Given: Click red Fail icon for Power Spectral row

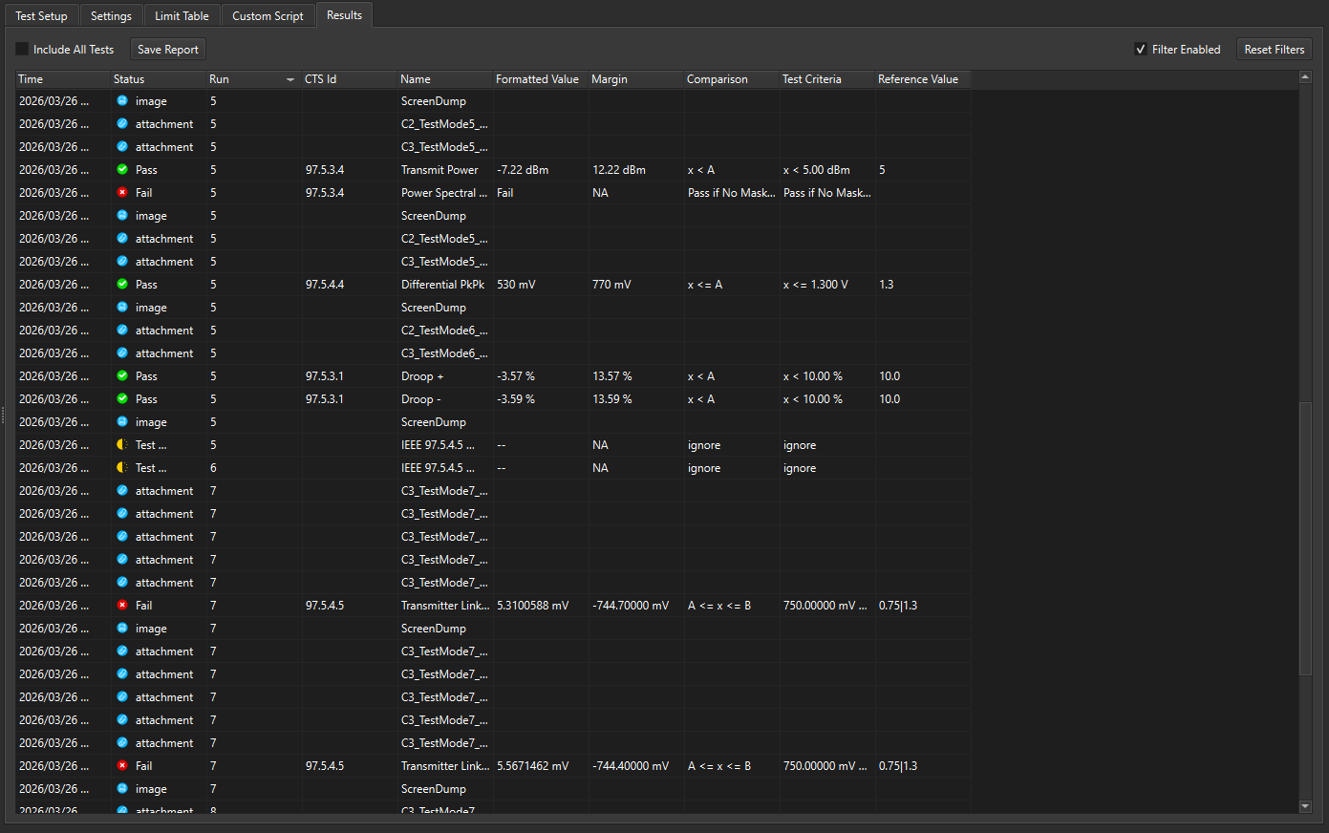Looking at the screenshot, I should coord(122,193).
